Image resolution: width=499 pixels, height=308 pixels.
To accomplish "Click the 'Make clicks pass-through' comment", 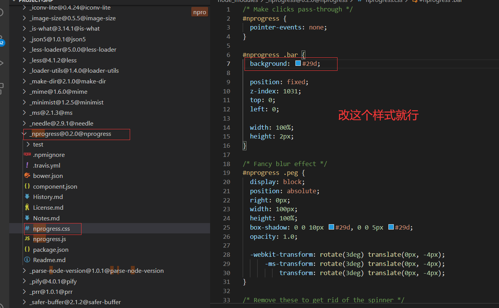I will tap(298, 9).
